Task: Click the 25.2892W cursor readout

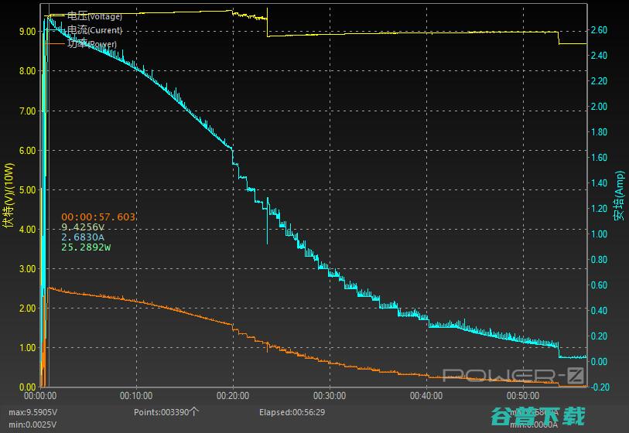Action: tap(86, 247)
